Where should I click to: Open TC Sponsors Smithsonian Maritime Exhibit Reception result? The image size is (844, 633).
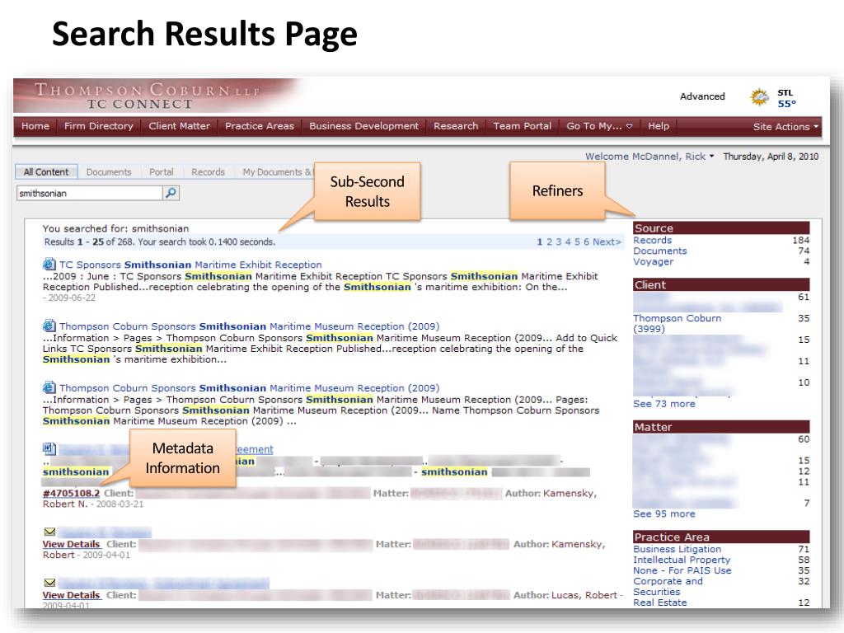tap(190, 265)
